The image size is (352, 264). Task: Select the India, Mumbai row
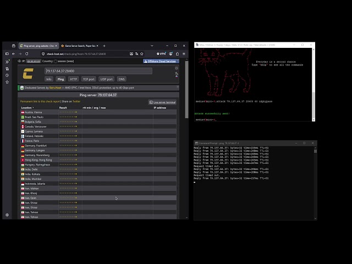coord(98,179)
